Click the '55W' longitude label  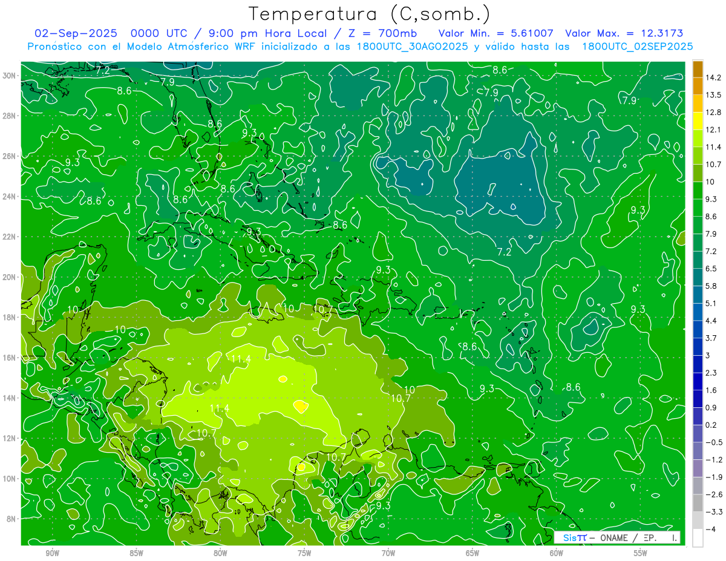(x=640, y=553)
